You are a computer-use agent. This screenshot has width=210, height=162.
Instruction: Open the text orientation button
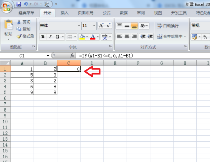[x=144, y=26]
